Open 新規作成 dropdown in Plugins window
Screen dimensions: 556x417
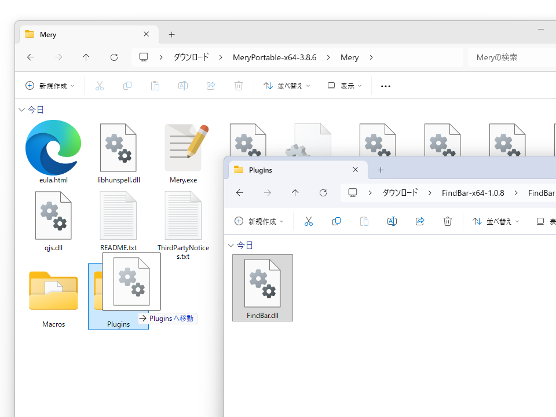coord(259,222)
